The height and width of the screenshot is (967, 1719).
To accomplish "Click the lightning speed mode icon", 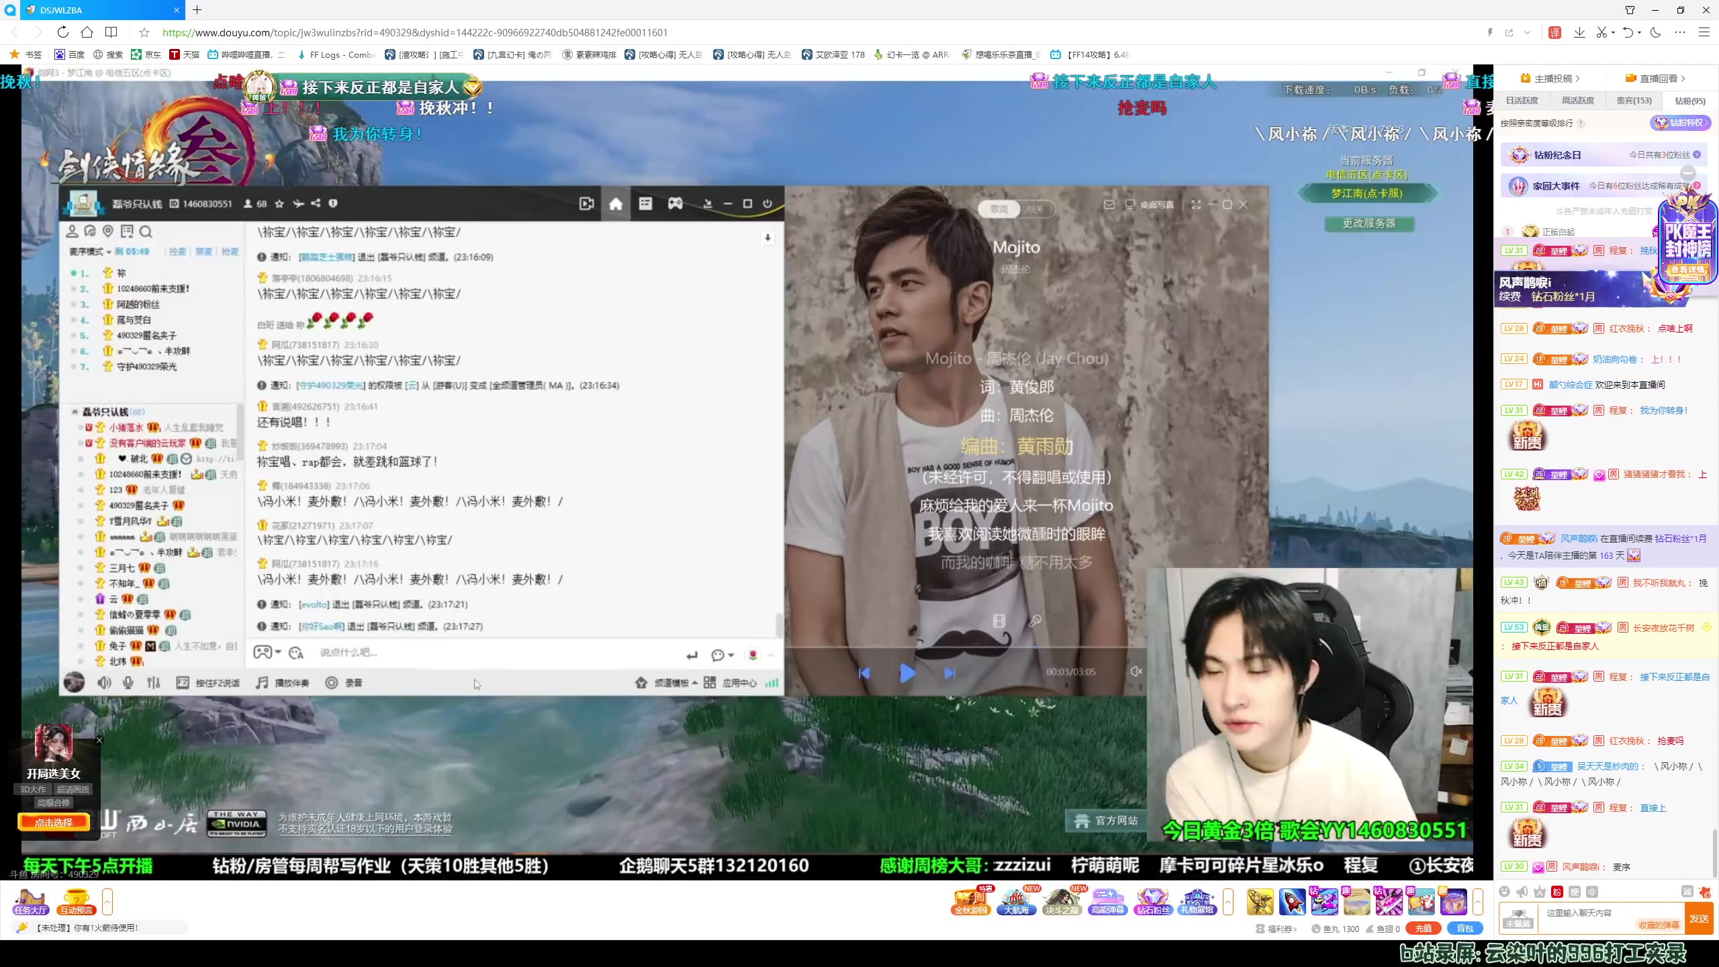I will point(1490,32).
